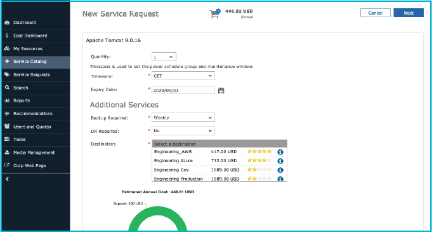Image resolution: width=432 pixels, height=232 pixels.
Task: Expand the Timezone CET dropdown
Action: pyautogui.click(x=183, y=76)
